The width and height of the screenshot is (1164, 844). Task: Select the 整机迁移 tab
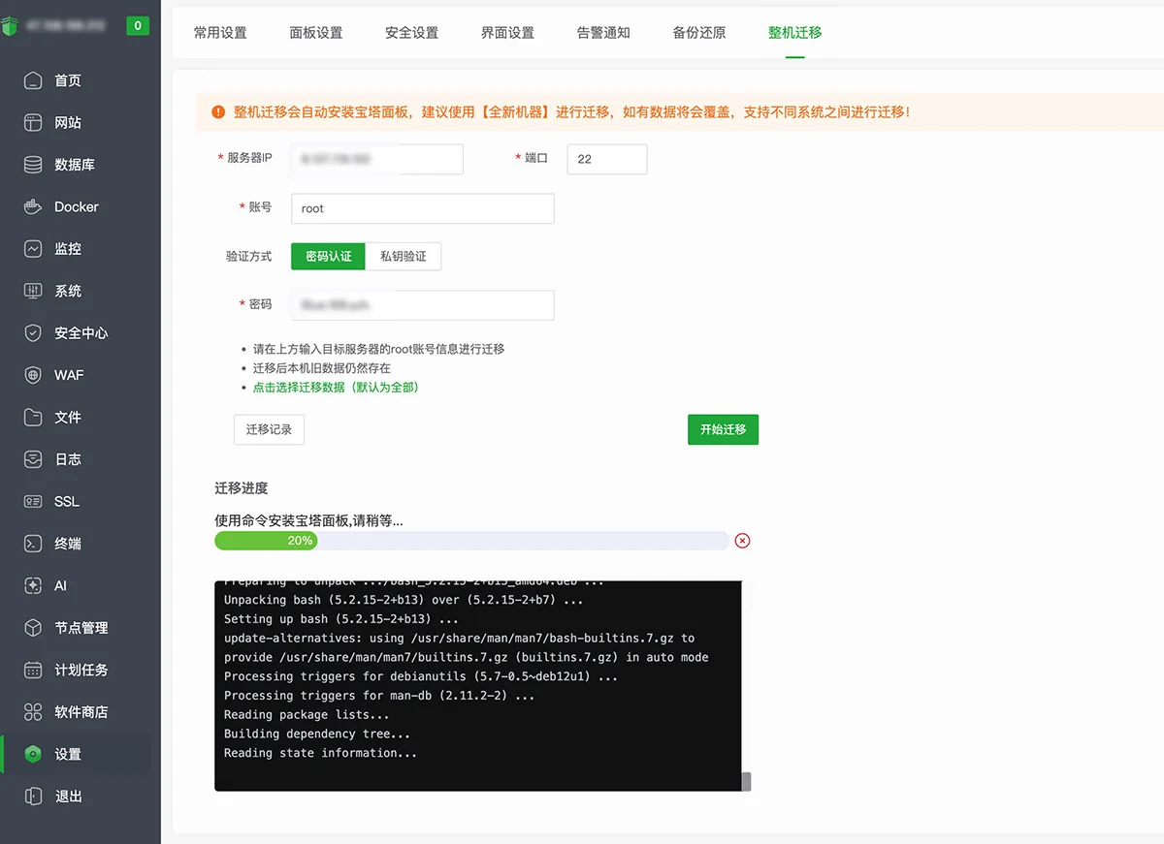[795, 33]
